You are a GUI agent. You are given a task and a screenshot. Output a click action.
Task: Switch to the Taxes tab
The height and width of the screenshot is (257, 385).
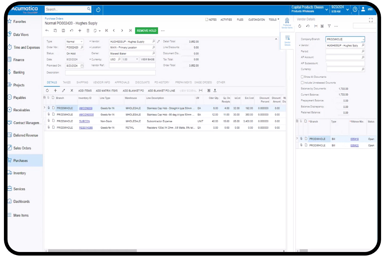tap(67, 83)
